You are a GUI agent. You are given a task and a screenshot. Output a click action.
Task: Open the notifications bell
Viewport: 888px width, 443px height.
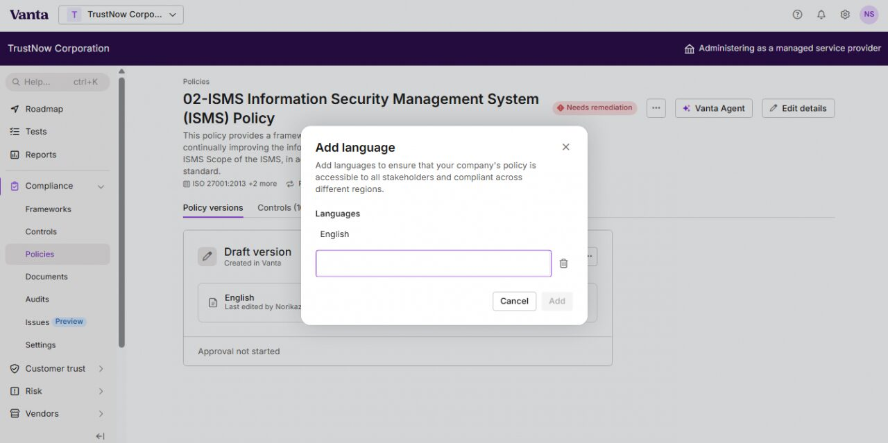coord(821,15)
